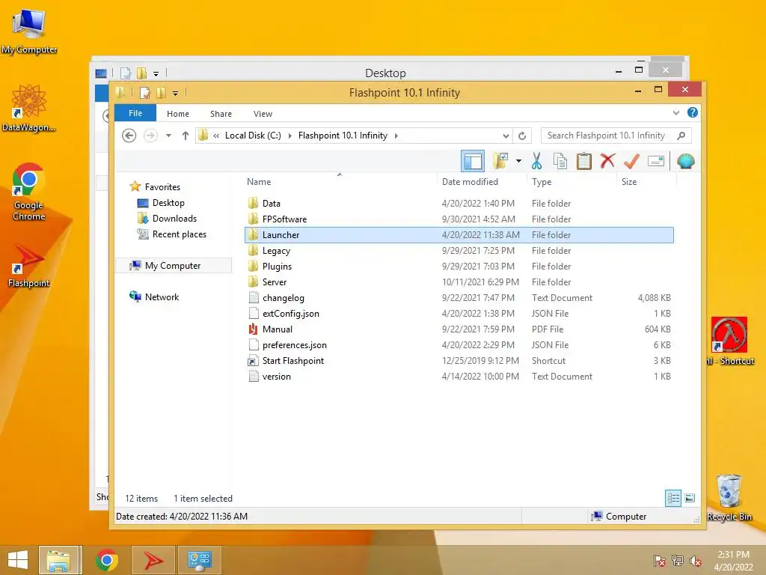This screenshot has height=575, width=766.
Task: Select the Legacy folder
Action: pyautogui.click(x=459, y=250)
